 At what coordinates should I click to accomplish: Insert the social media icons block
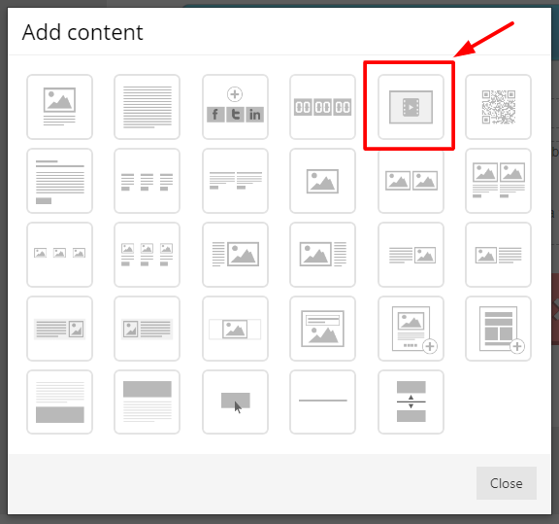point(235,107)
